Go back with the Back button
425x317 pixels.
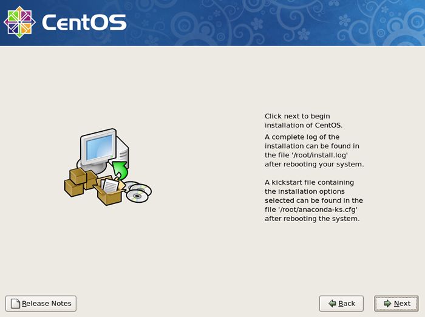341,304
